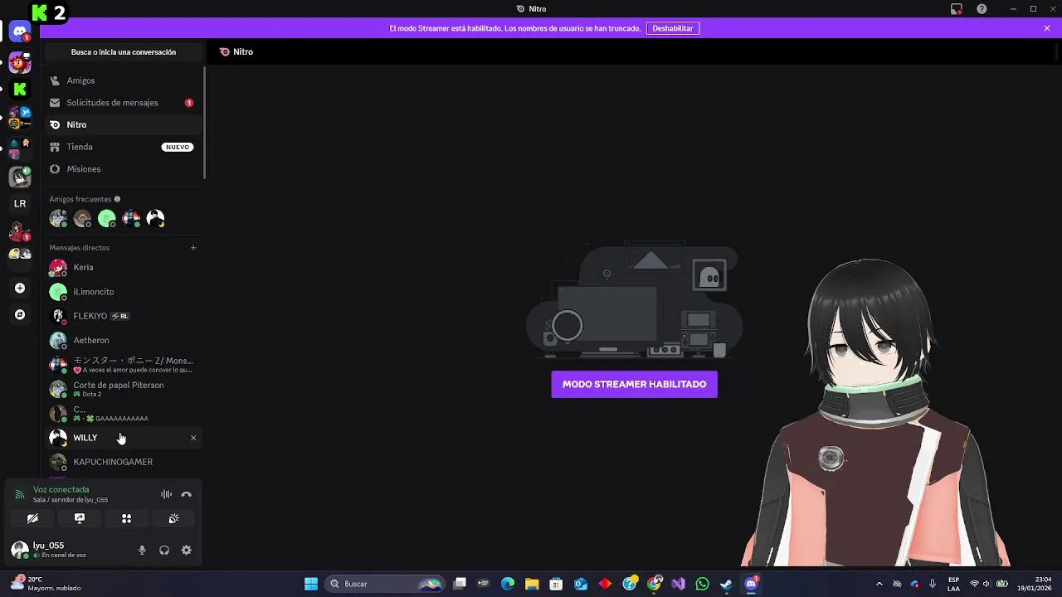The height and width of the screenshot is (597, 1062).
Task: Toggle headphones deafen next to lyu_055
Action: [x=164, y=550]
